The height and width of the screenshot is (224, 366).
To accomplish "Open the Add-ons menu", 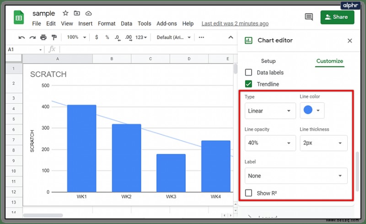I will click(x=167, y=24).
